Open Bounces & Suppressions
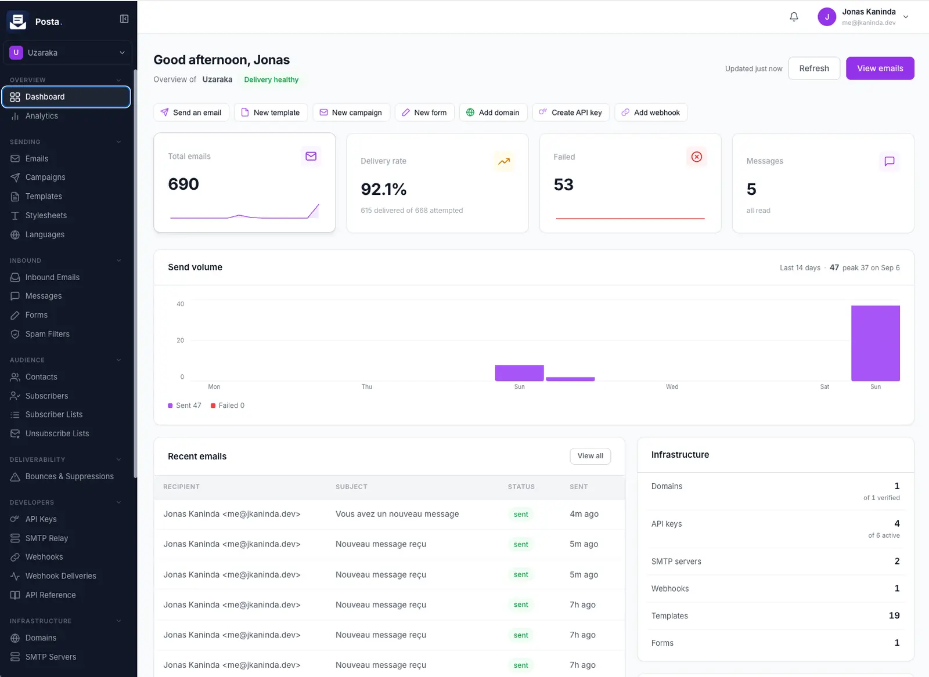Viewport: 929px width, 677px height. [66, 476]
